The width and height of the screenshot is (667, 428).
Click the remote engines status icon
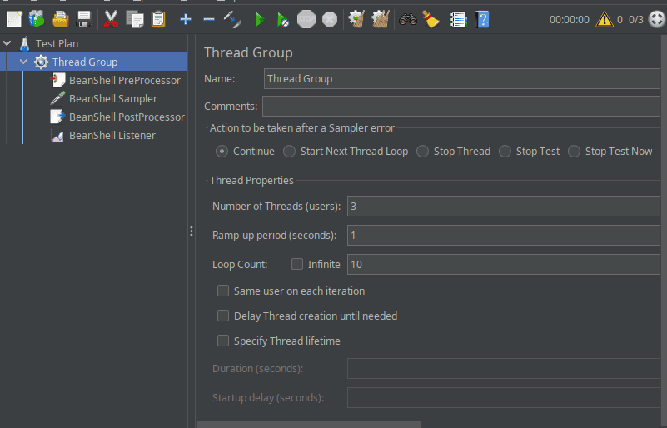point(657,20)
